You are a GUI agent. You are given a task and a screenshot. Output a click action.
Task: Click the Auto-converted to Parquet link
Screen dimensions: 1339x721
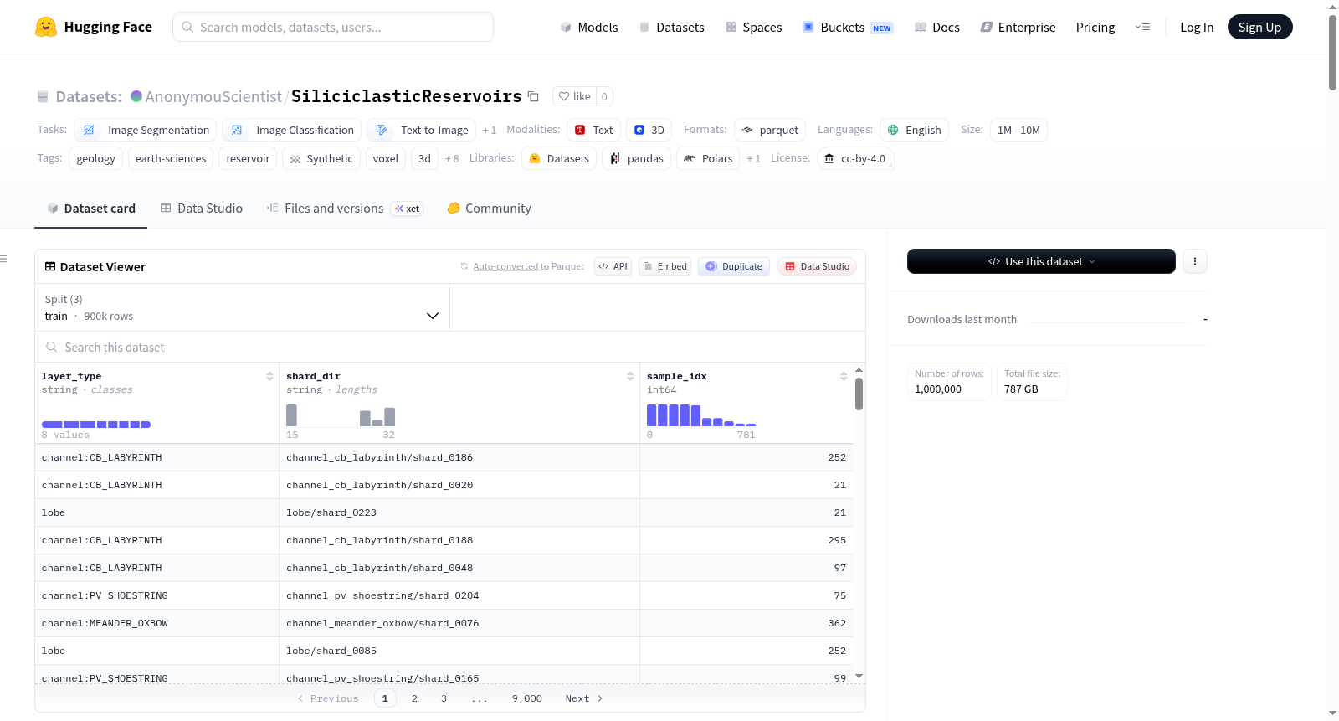point(505,266)
